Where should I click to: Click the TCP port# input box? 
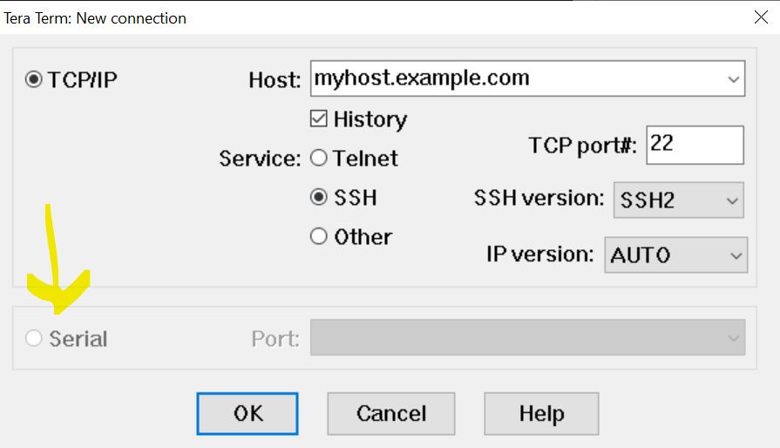point(695,145)
